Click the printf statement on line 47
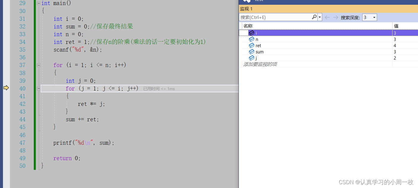Image resolution: width=418 pixels, height=188 pixels. [84, 143]
